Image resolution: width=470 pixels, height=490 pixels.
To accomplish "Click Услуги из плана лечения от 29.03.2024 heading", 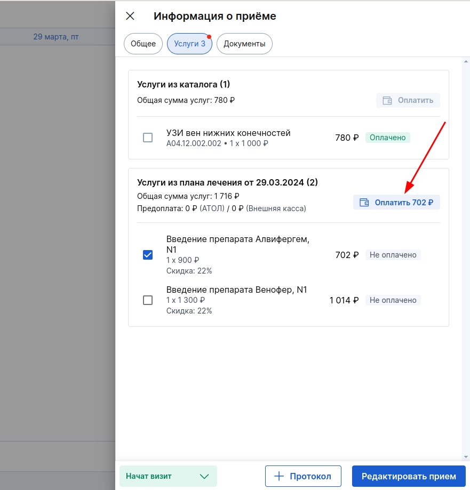I will click(x=227, y=182).
